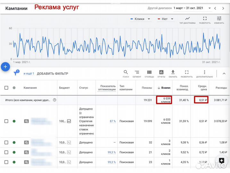Check the row with 32 impressions
Image resolution: width=230 pixels, height=173 pixels.
(x=6, y=142)
